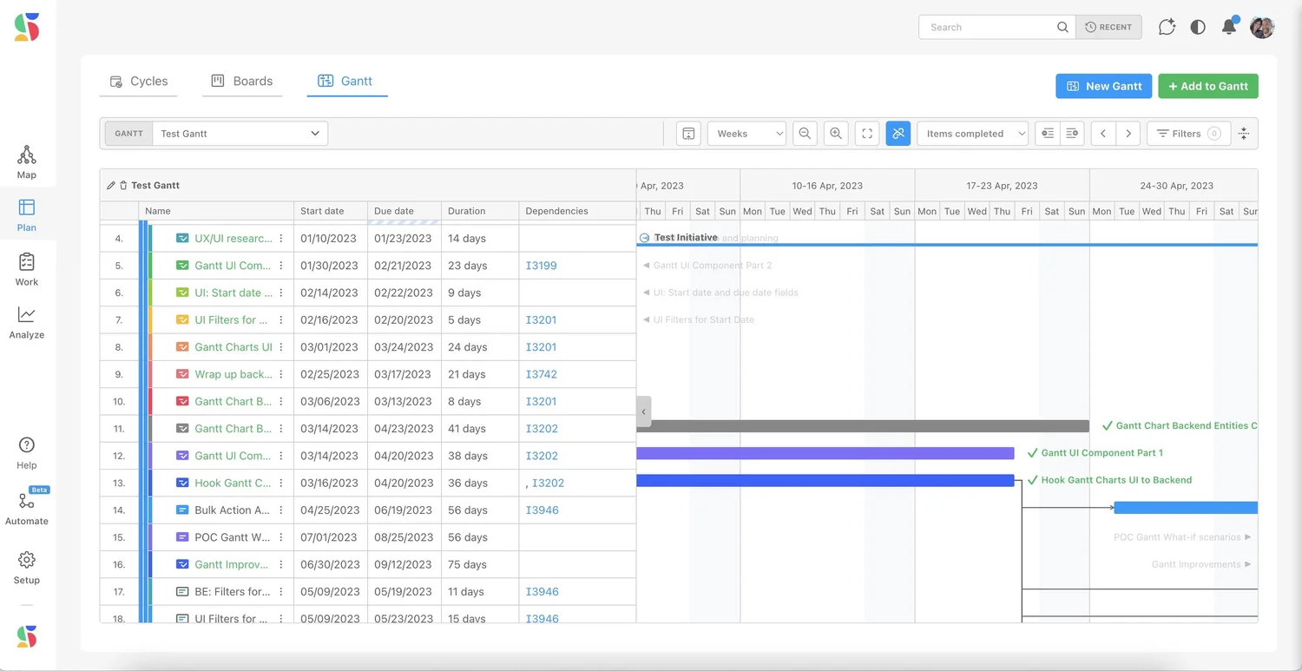Zoom out of the Gantt timeline

click(805, 133)
